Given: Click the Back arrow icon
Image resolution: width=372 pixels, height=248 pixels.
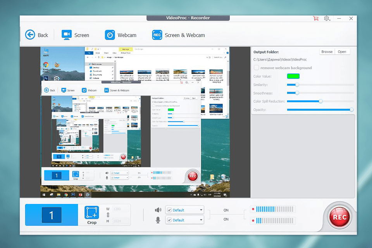Looking at the screenshot, I should (x=30, y=34).
